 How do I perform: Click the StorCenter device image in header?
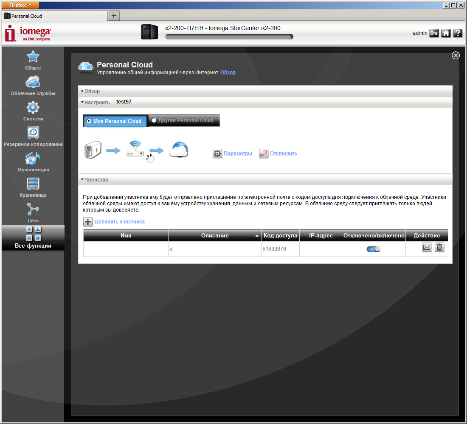click(x=149, y=31)
